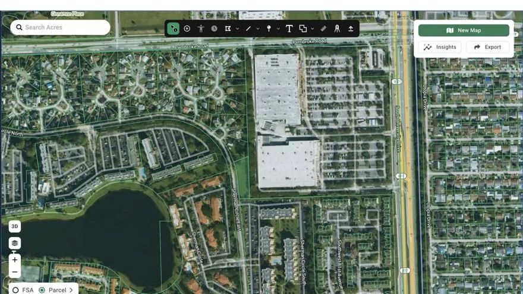Select the polygon draw tool
This screenshot has width=523, height=294.
pyautogui.click(x=228, y=29)
